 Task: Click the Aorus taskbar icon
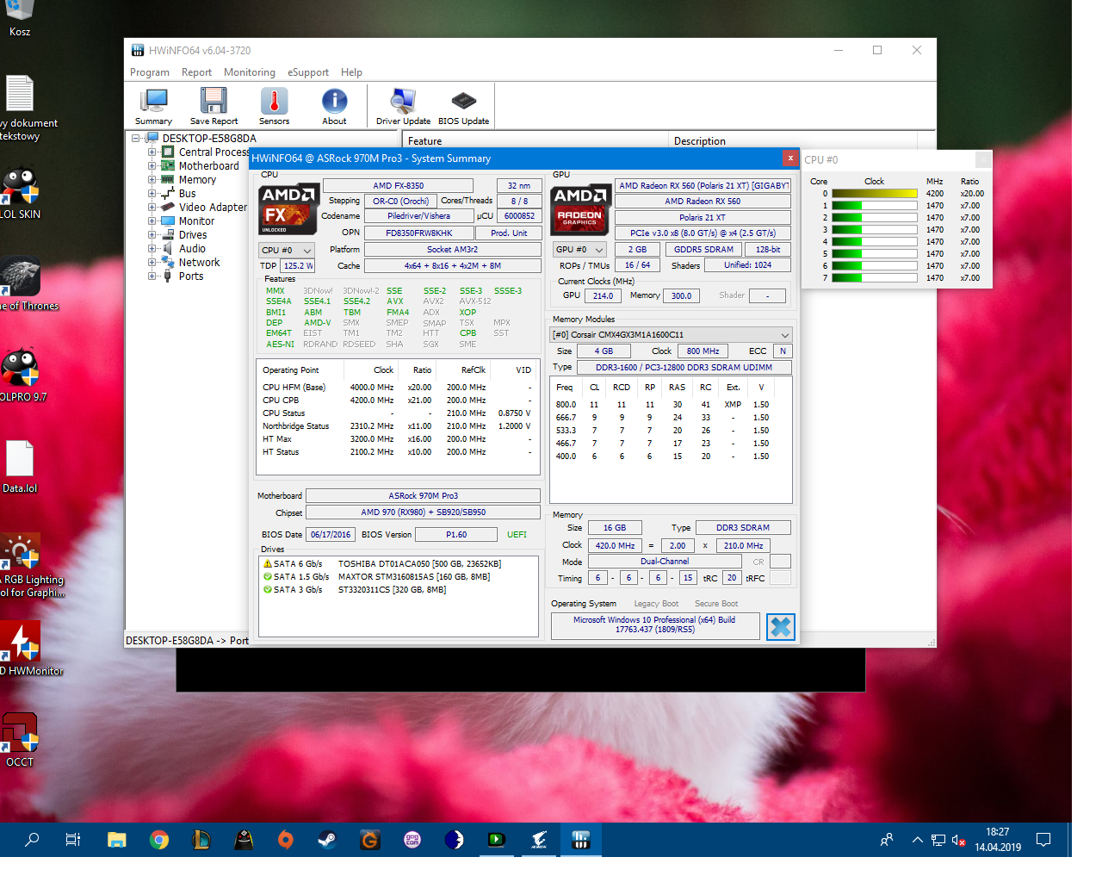tap(538, 840)
